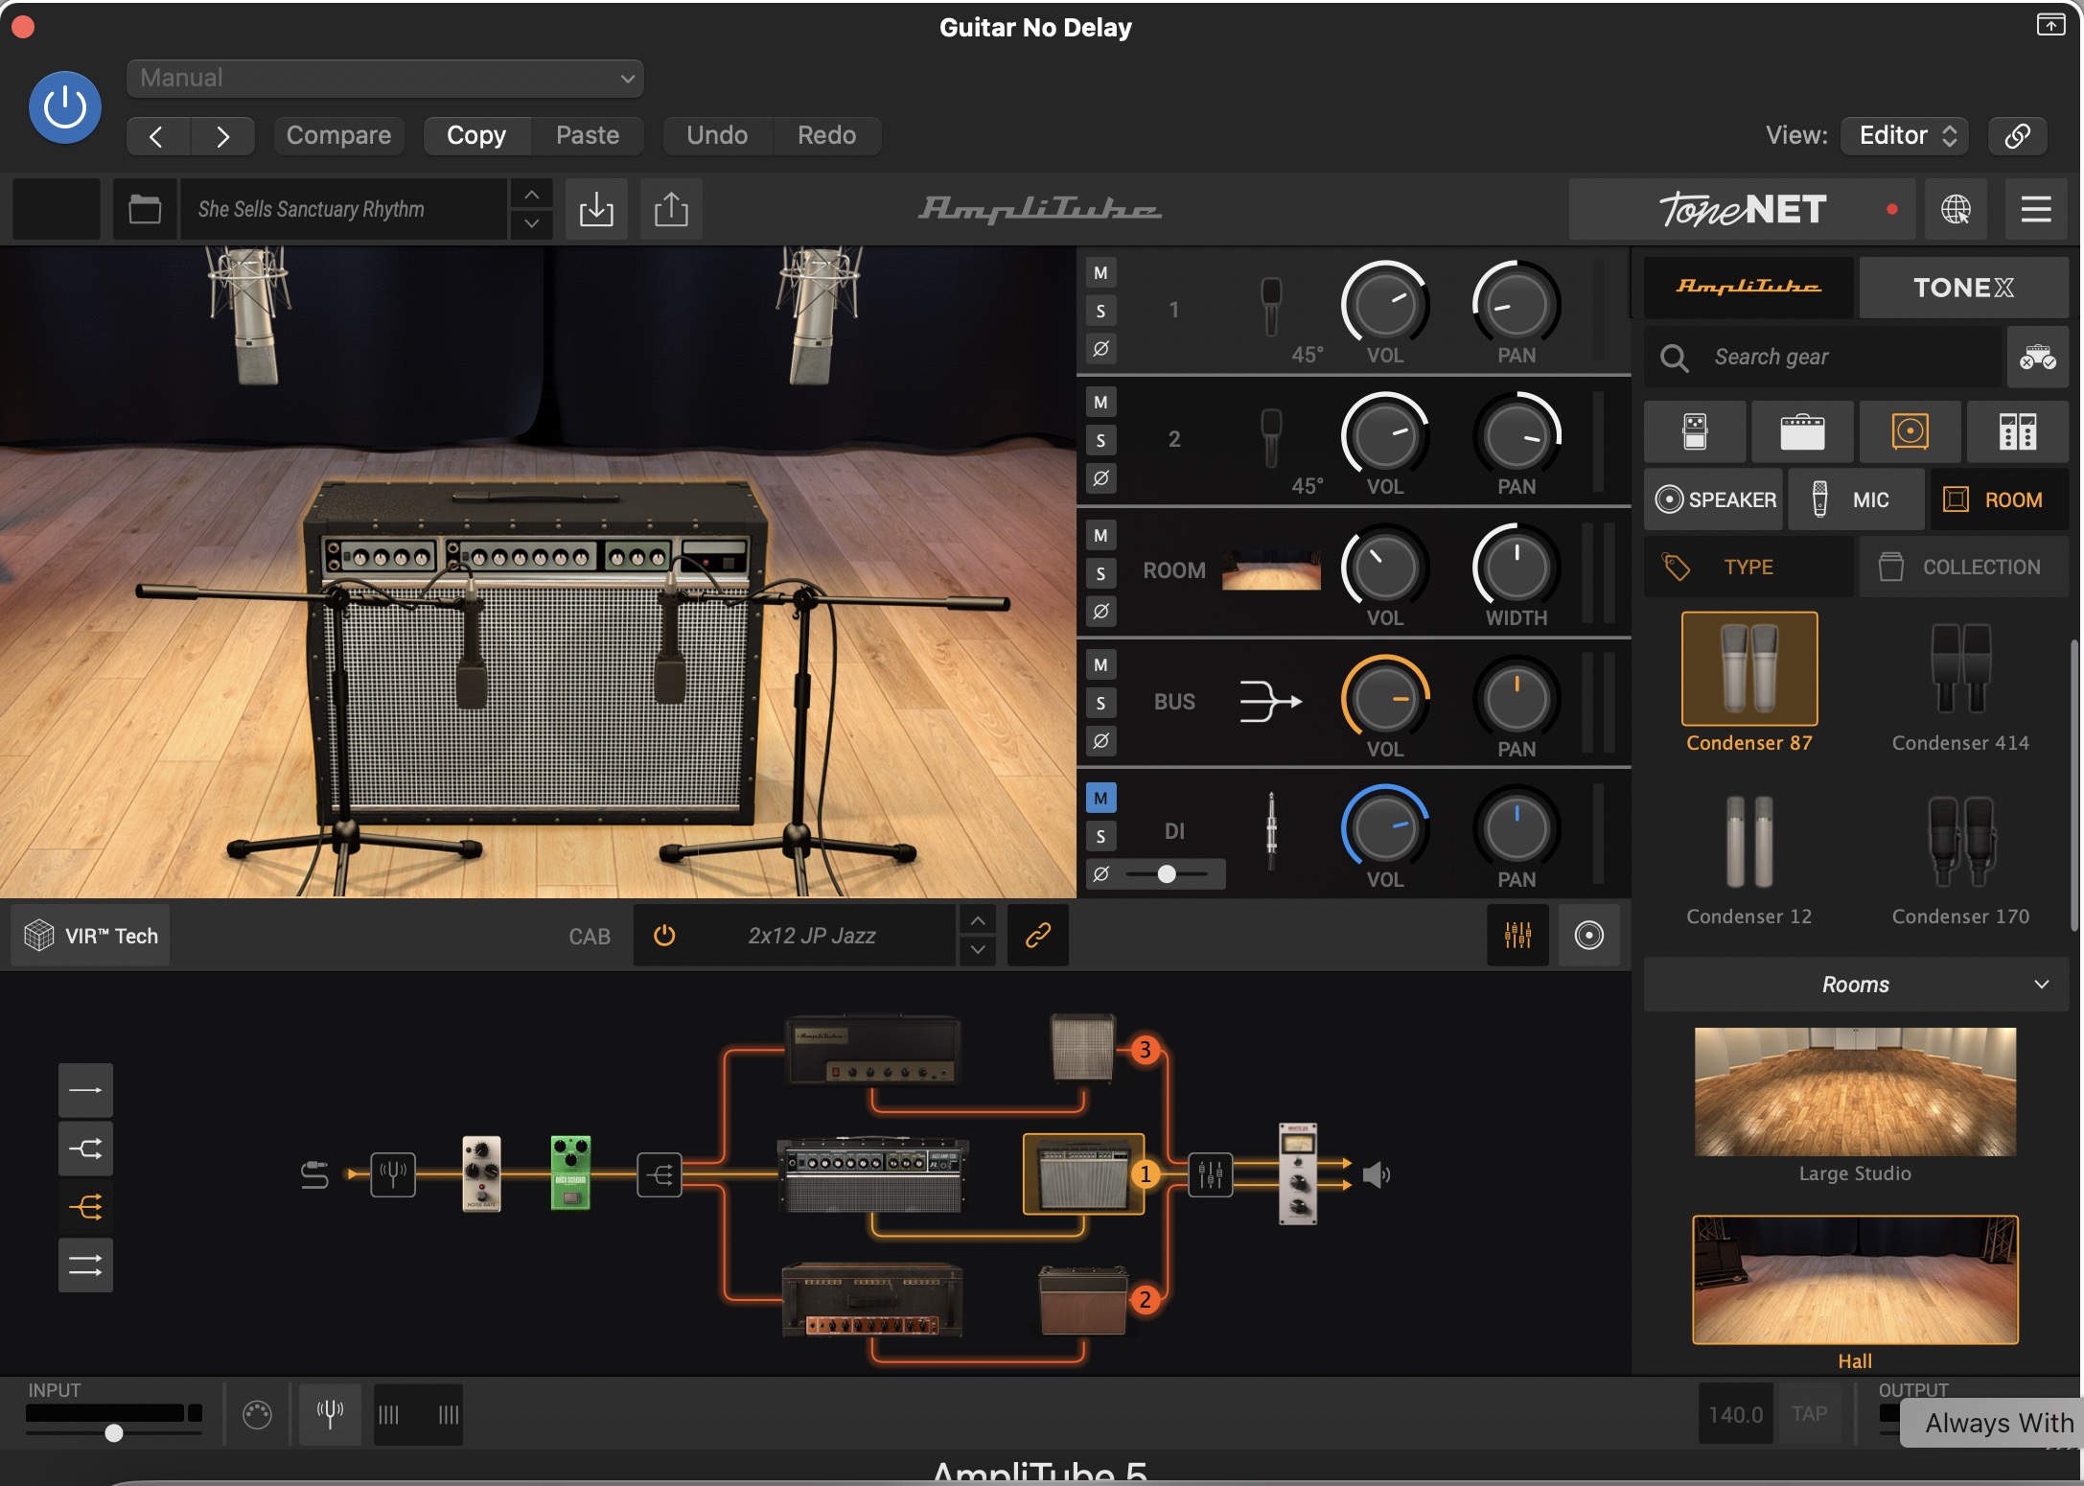
Task: Toggle the plugin power bypass button
Action: click(x=64, y=107)
